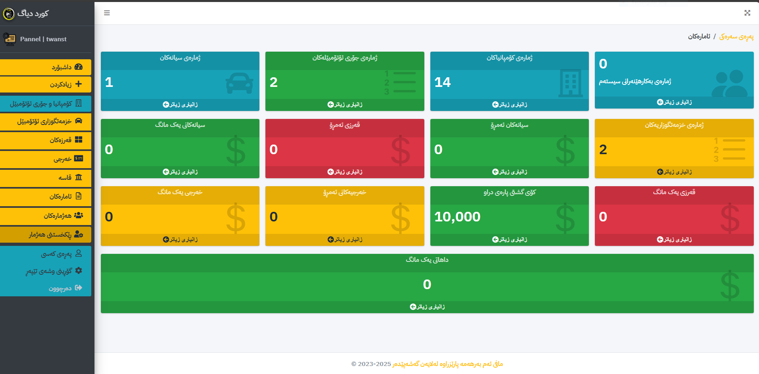Open more info on ژمارەی سیانەکان card
Screen dimensions: 759x374
pyautogui.click(x=180, y=105)
